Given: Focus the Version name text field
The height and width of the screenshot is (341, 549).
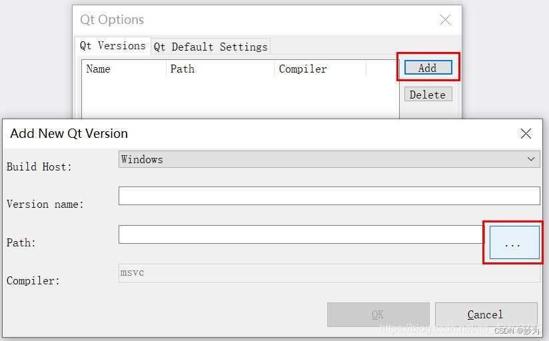Looking at the screenshot, I should click(329, 196).
